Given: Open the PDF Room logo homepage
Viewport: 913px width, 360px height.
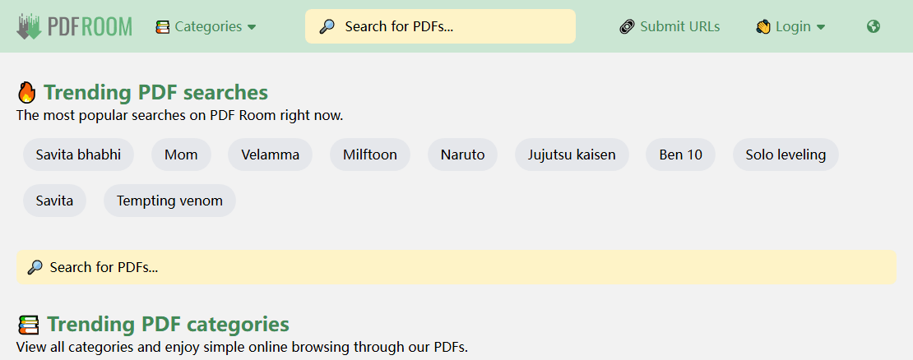Looking at the screenshot, I should coord(75,26).
